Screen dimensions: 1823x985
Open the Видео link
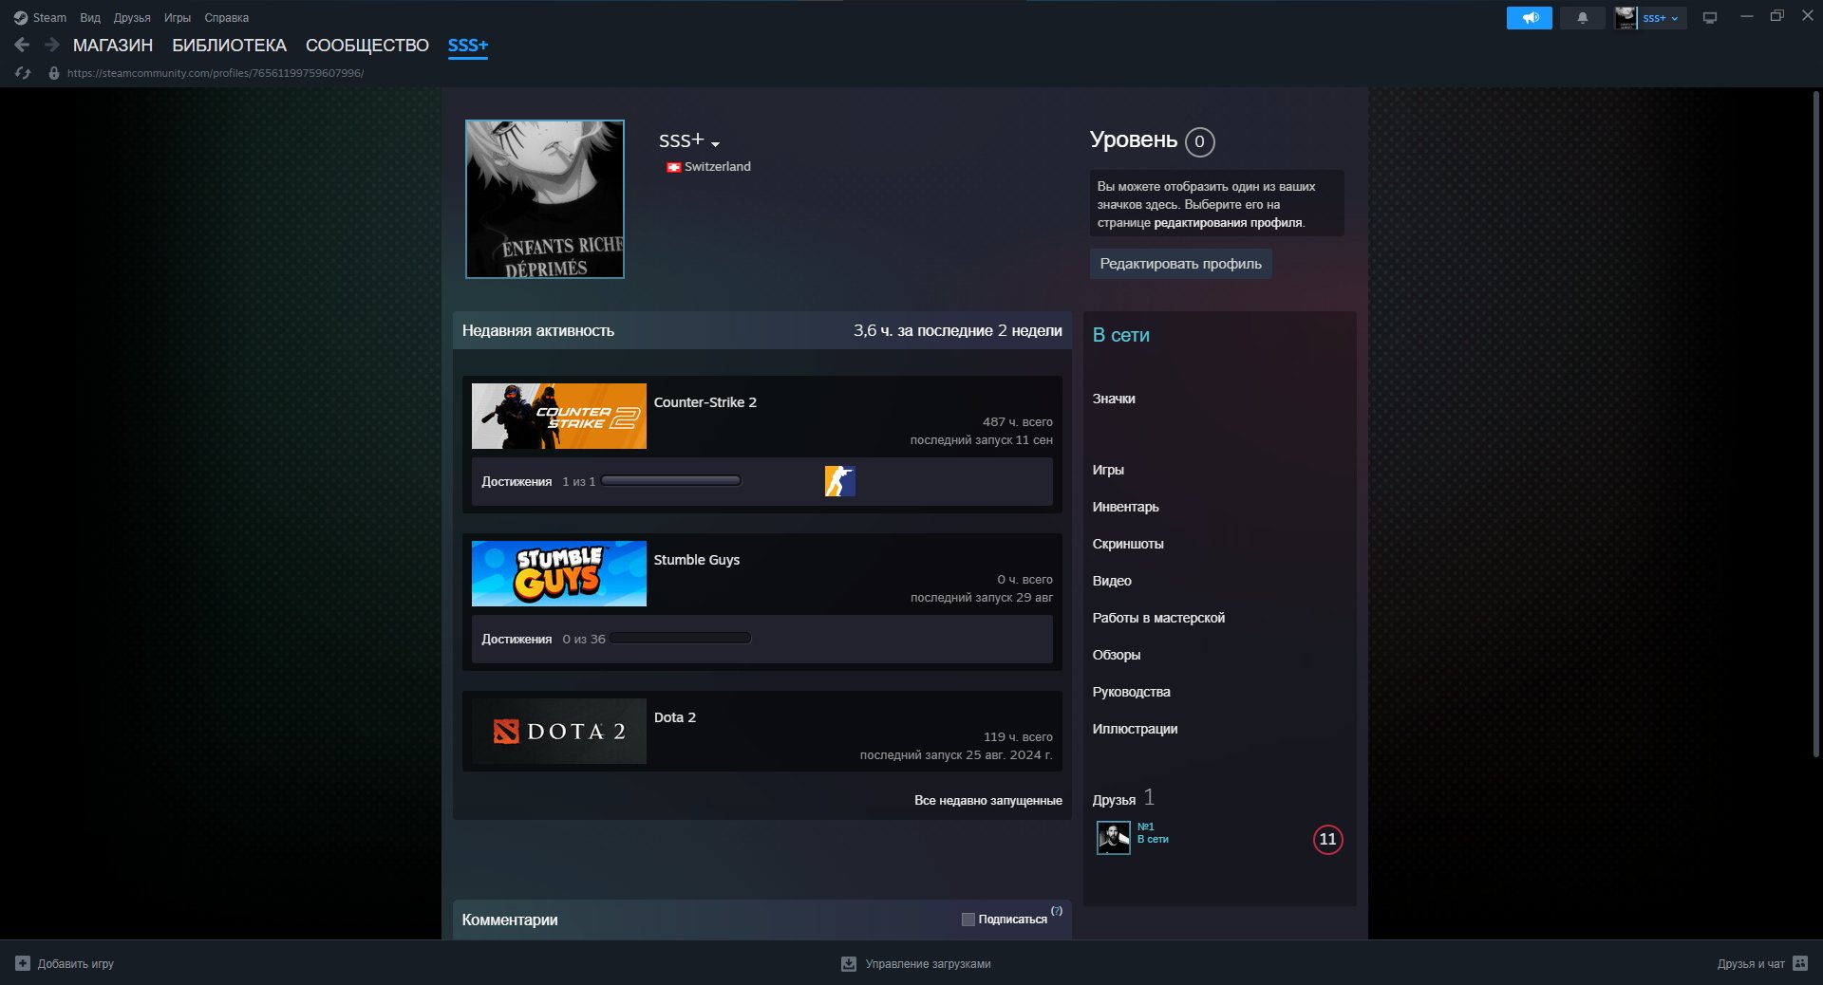1112,581
